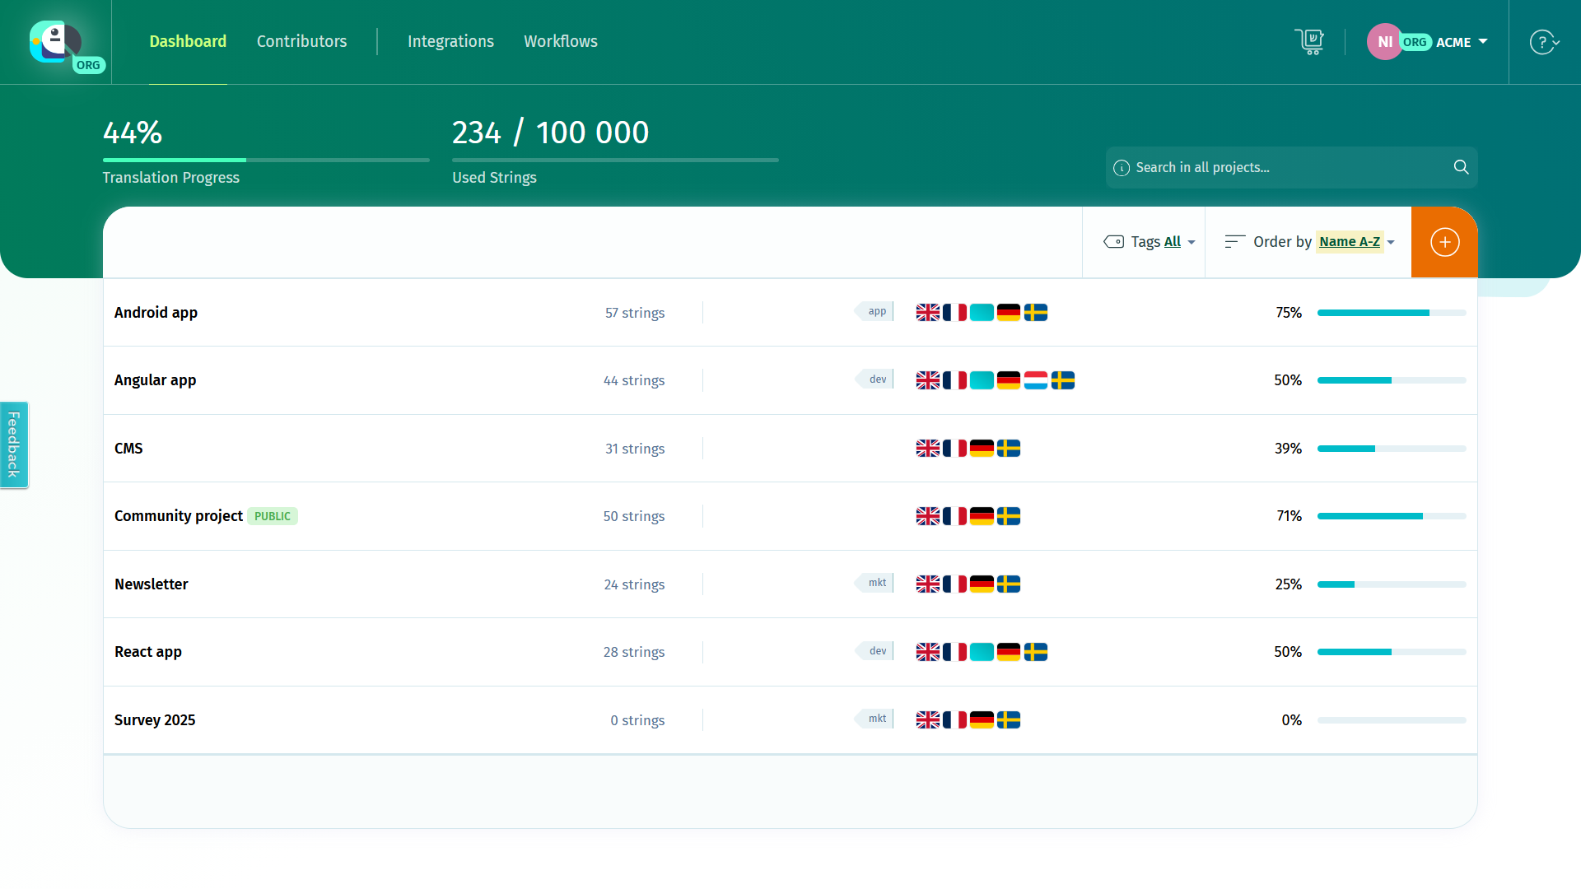
Task: Click the German flag in the Survey 2025 row
Action: (x=982, y=720)
